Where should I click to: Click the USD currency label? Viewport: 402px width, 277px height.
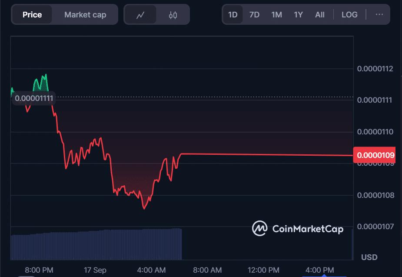(369, 257)
